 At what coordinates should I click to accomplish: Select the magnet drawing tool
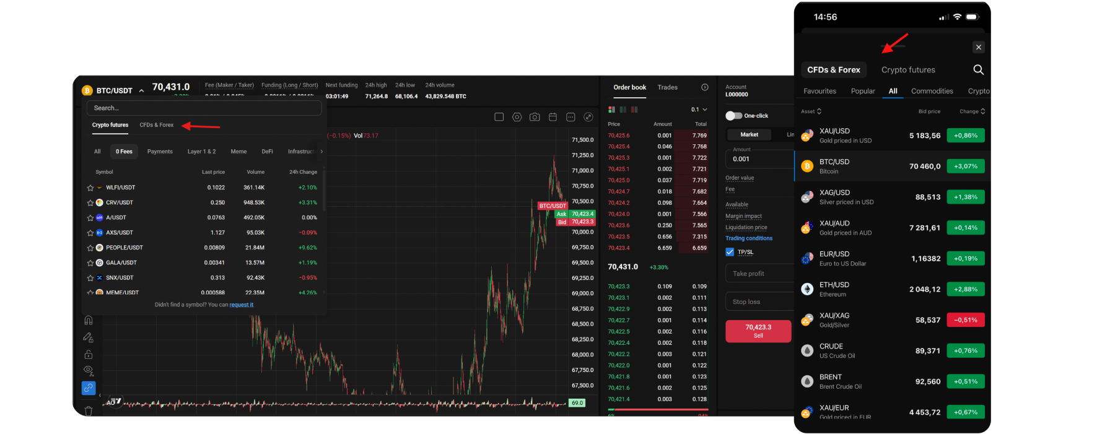click(89, 320)
